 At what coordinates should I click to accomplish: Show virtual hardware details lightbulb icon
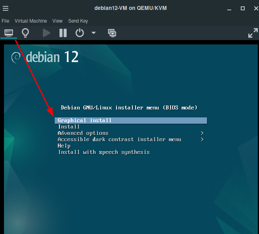click(25, 33)
